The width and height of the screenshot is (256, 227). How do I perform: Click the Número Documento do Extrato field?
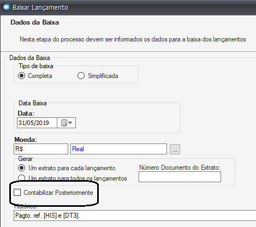tap(180, 177)
